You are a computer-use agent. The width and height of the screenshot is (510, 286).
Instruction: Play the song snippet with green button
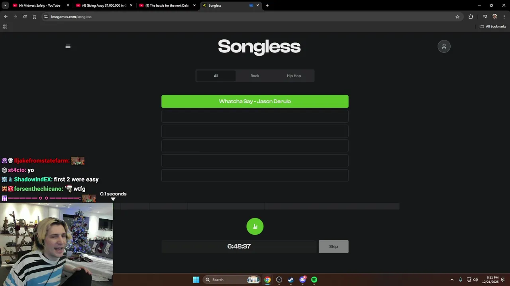(x=255, y=226)
